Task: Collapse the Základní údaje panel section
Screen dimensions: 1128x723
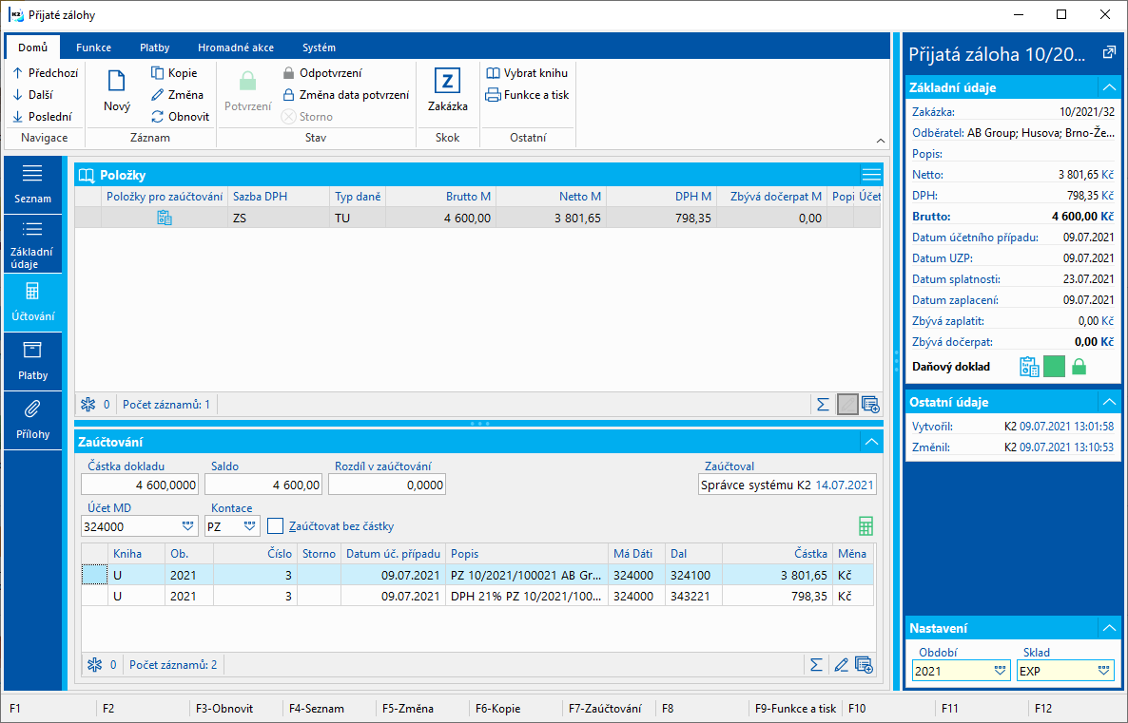Action: (1107, 87)
